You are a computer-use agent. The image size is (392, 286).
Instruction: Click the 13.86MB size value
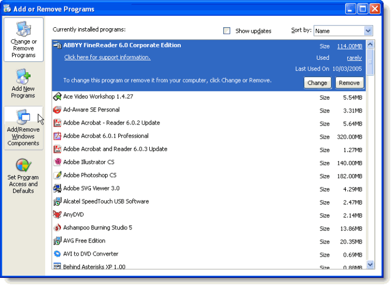[x=351, y=229]
